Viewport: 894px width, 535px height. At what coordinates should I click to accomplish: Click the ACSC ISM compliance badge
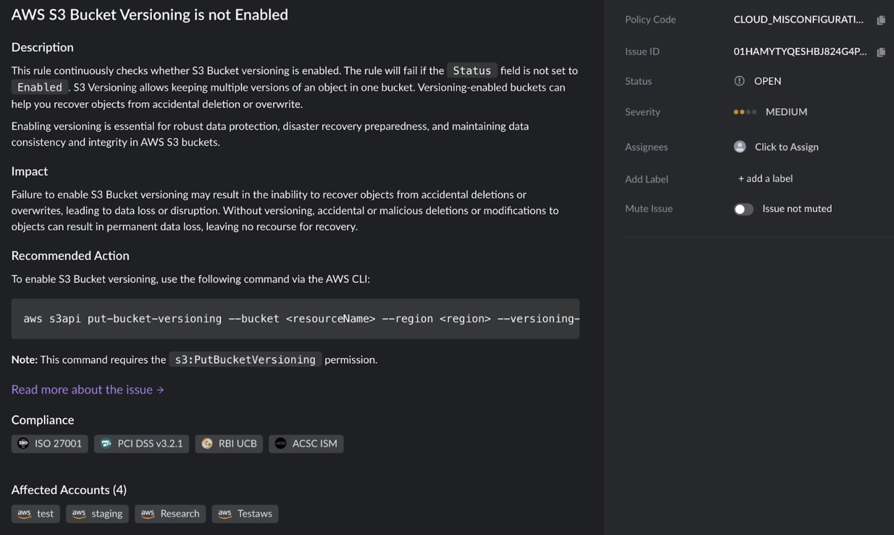[306, 443]
